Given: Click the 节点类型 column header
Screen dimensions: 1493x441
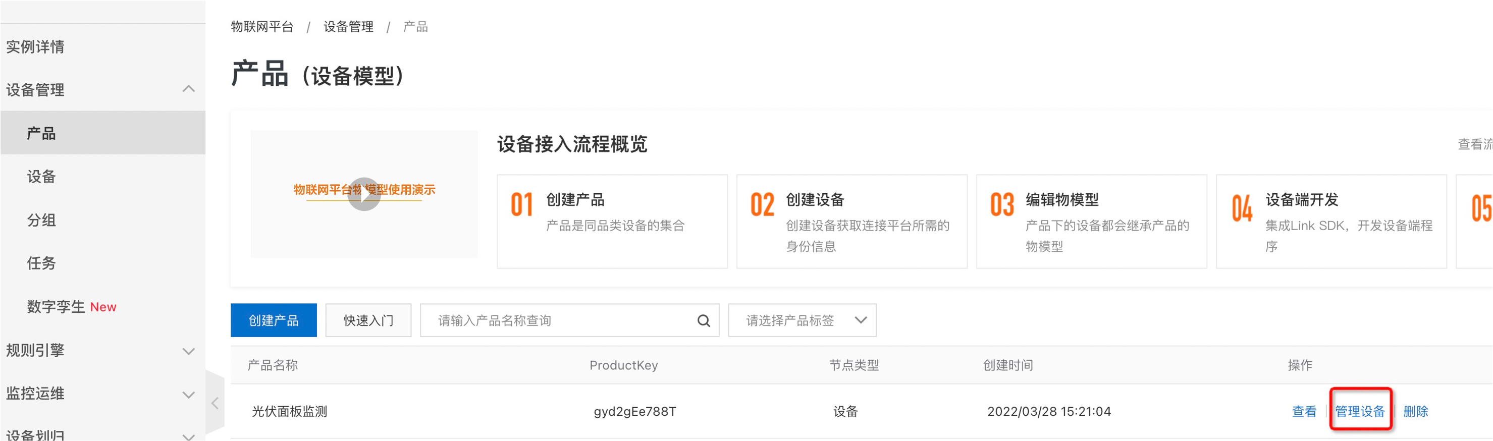Looking at the screenshot, I should click(854, 365).
